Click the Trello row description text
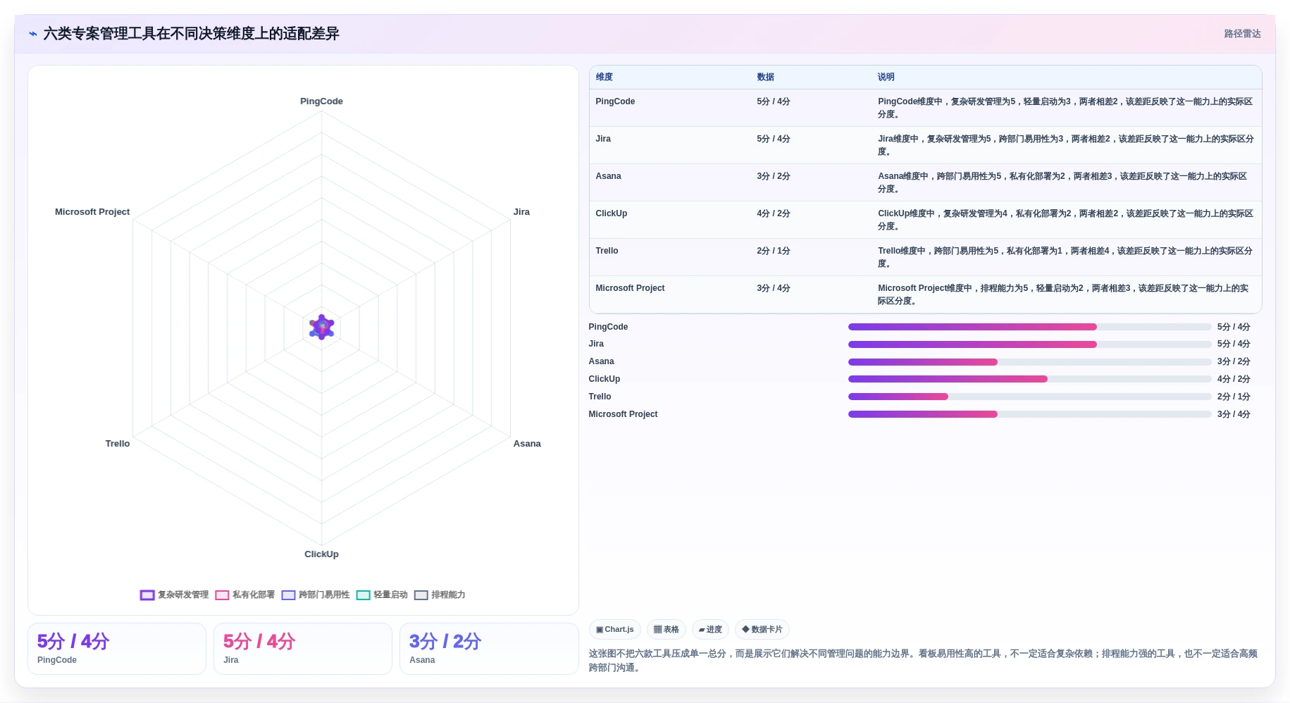The height and width of the screenshot is (703, 1290). point(1065,257)
